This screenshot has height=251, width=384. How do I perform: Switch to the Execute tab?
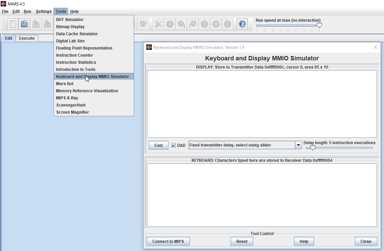27,38
